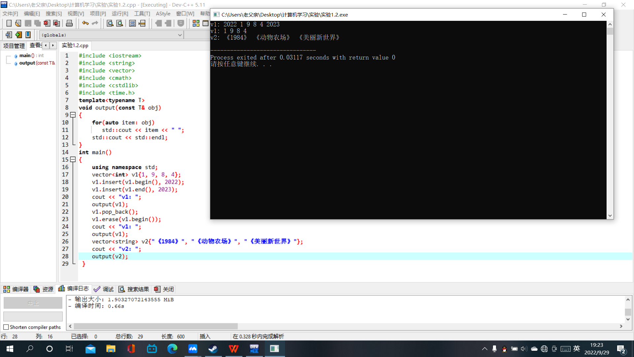Click the Open file toolbar icon

18,23
